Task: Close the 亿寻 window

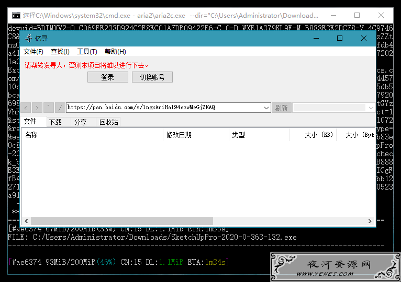Action: (364, 38)
